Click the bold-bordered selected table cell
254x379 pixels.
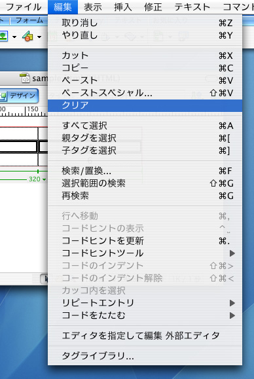18,147
